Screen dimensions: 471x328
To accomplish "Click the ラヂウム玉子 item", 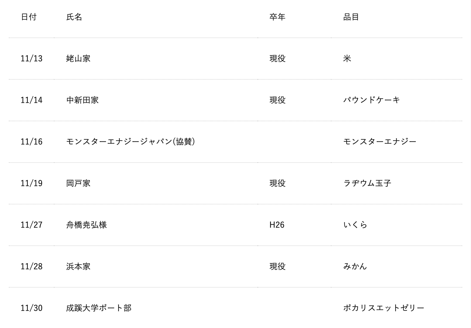I will click(367, 183).
